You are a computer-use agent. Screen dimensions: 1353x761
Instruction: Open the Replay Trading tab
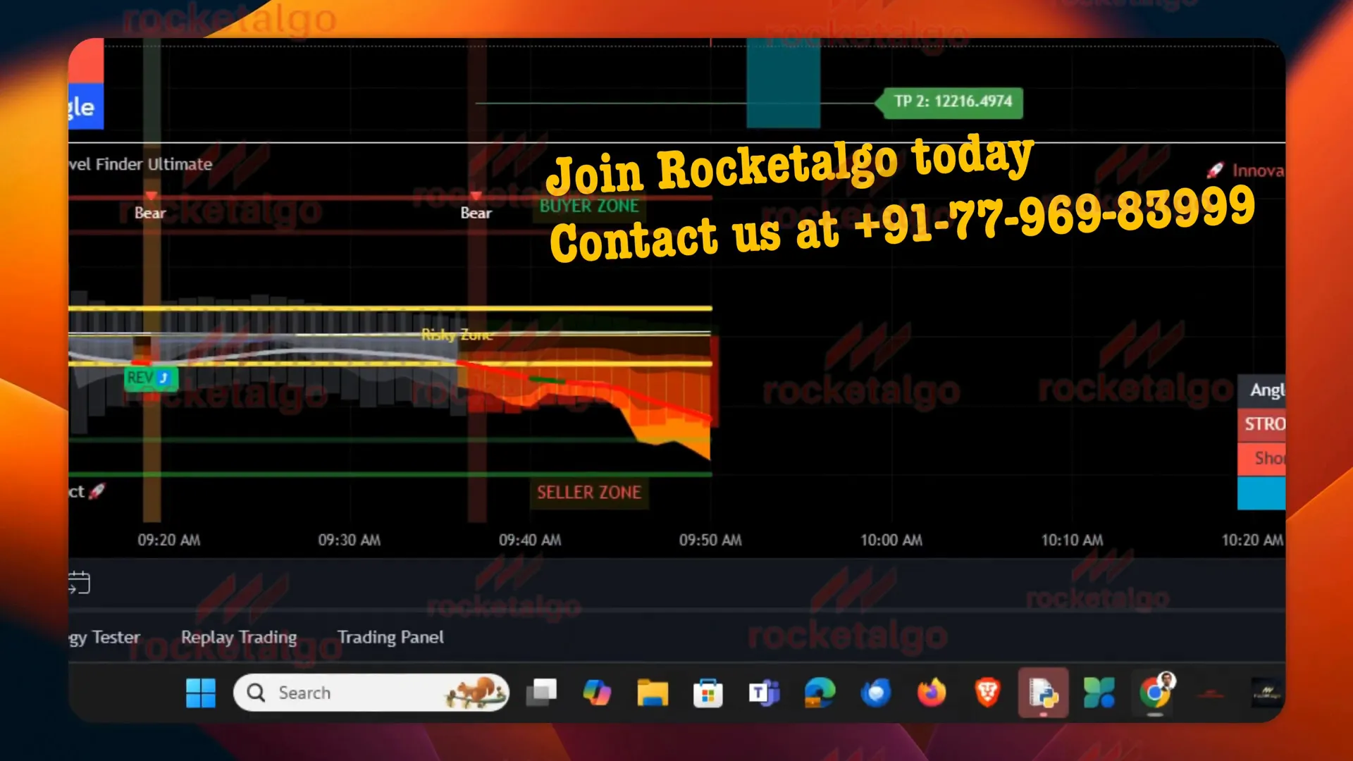(239, 637)
